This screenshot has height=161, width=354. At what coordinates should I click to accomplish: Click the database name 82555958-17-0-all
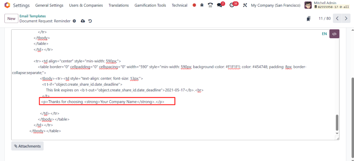coord(332,7)
